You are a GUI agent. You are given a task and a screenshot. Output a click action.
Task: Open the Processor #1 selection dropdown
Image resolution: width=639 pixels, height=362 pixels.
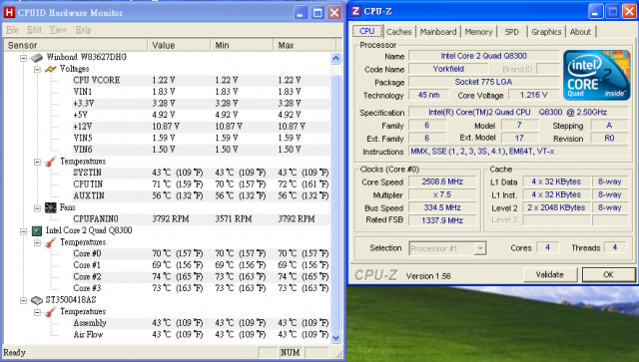click(x=480, y=248)
